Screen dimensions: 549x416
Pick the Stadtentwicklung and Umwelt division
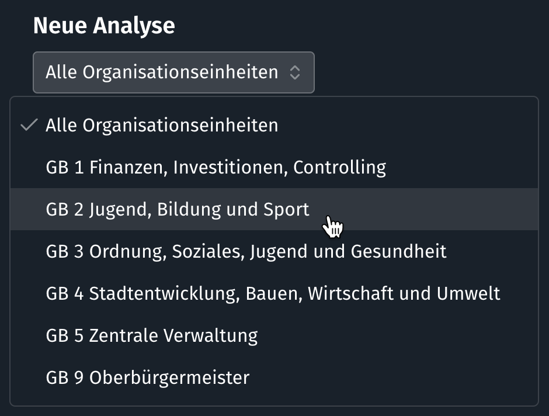click(273, 293)
